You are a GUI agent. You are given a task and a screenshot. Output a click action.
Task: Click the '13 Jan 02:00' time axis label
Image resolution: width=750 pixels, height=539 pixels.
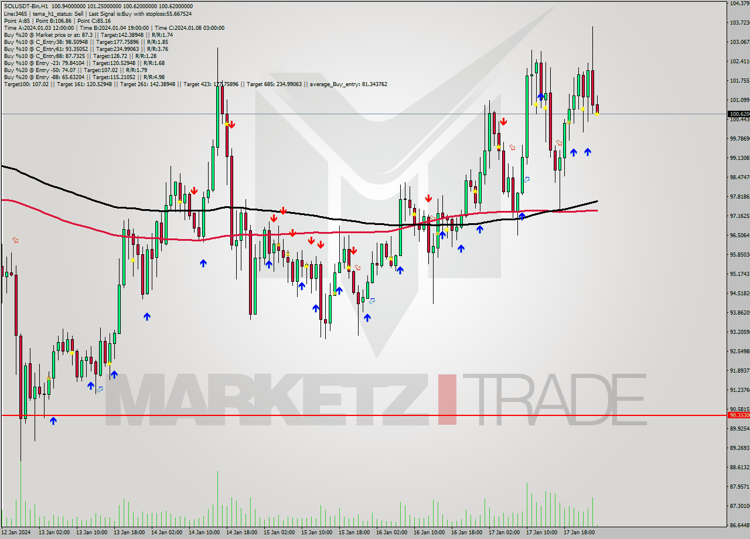(53, 532)
